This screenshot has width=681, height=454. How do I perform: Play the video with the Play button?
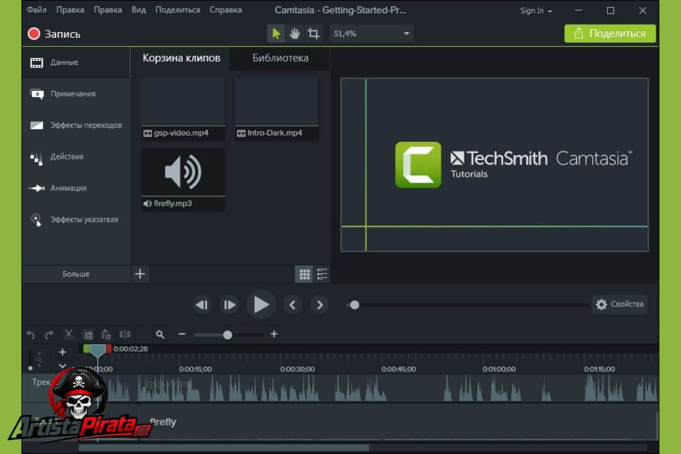point(260,305)
